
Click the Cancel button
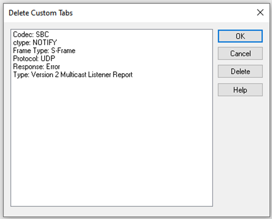point(240,53)
